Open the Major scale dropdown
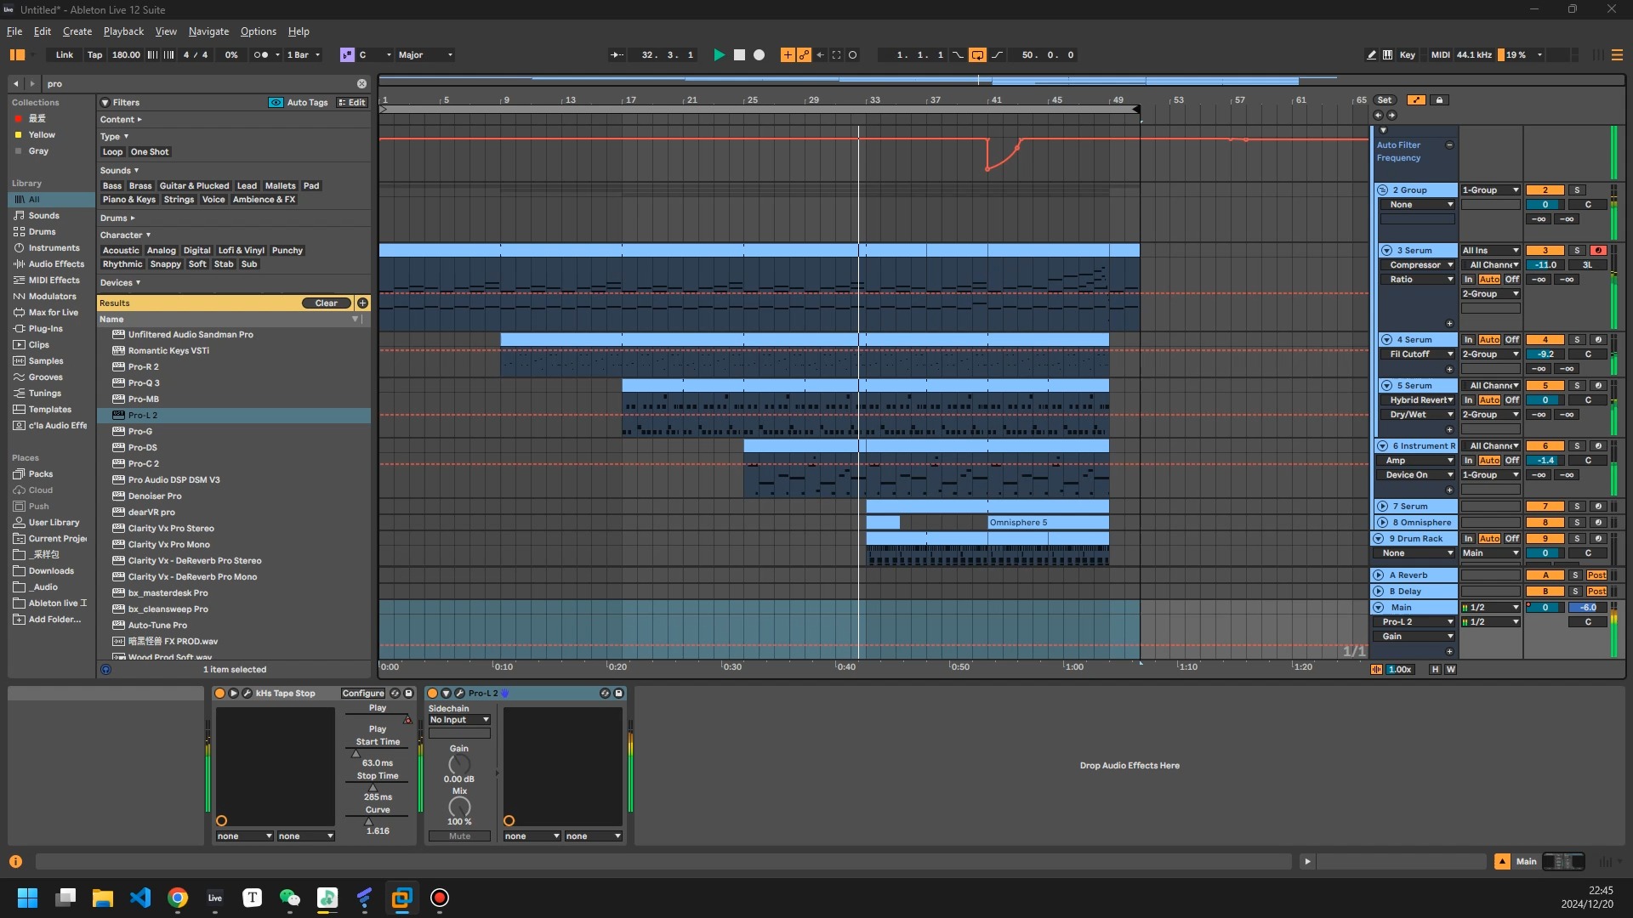The height and width of the screenshot is (918, 1633). point(425,54)
